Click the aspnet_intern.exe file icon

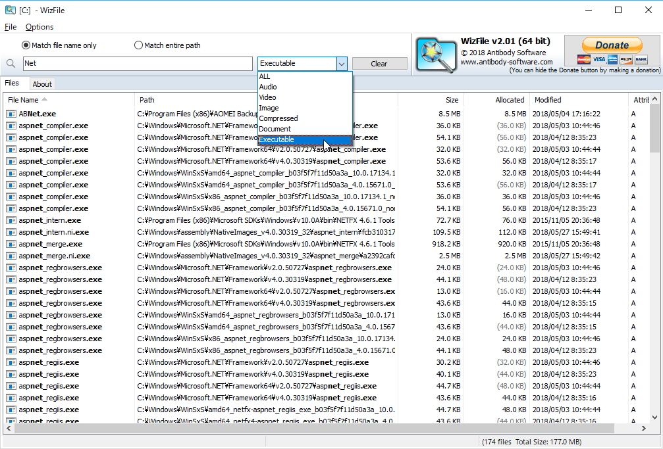[x=11, y=220]
